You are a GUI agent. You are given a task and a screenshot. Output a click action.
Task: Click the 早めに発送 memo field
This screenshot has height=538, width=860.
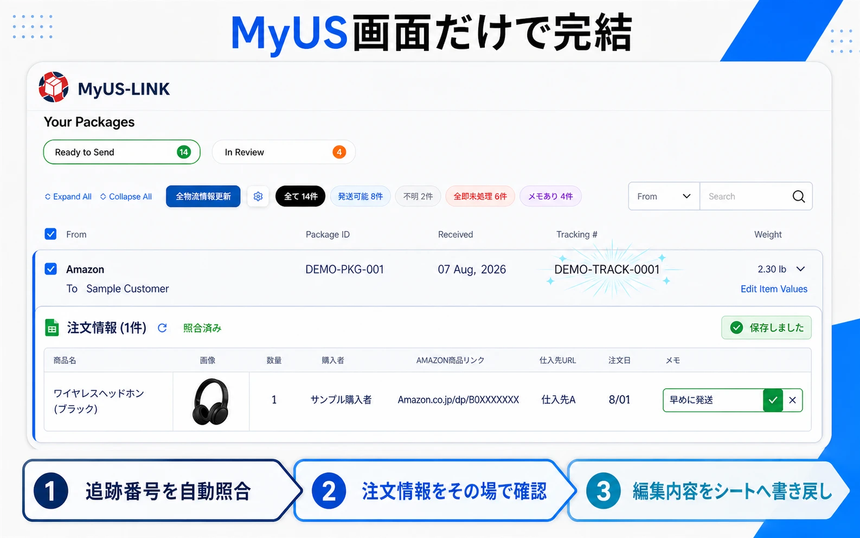coord(713,400)
